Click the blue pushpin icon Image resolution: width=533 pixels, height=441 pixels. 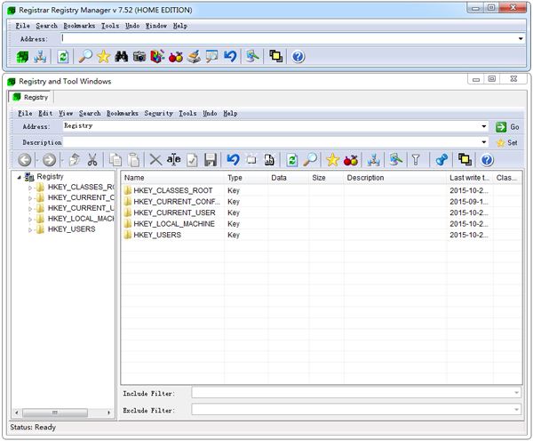point(442,160)
